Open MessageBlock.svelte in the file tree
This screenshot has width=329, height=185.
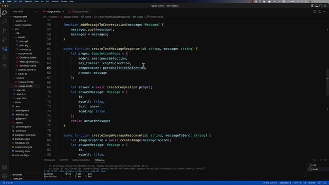pyautogui.click(x=29, y=62)
